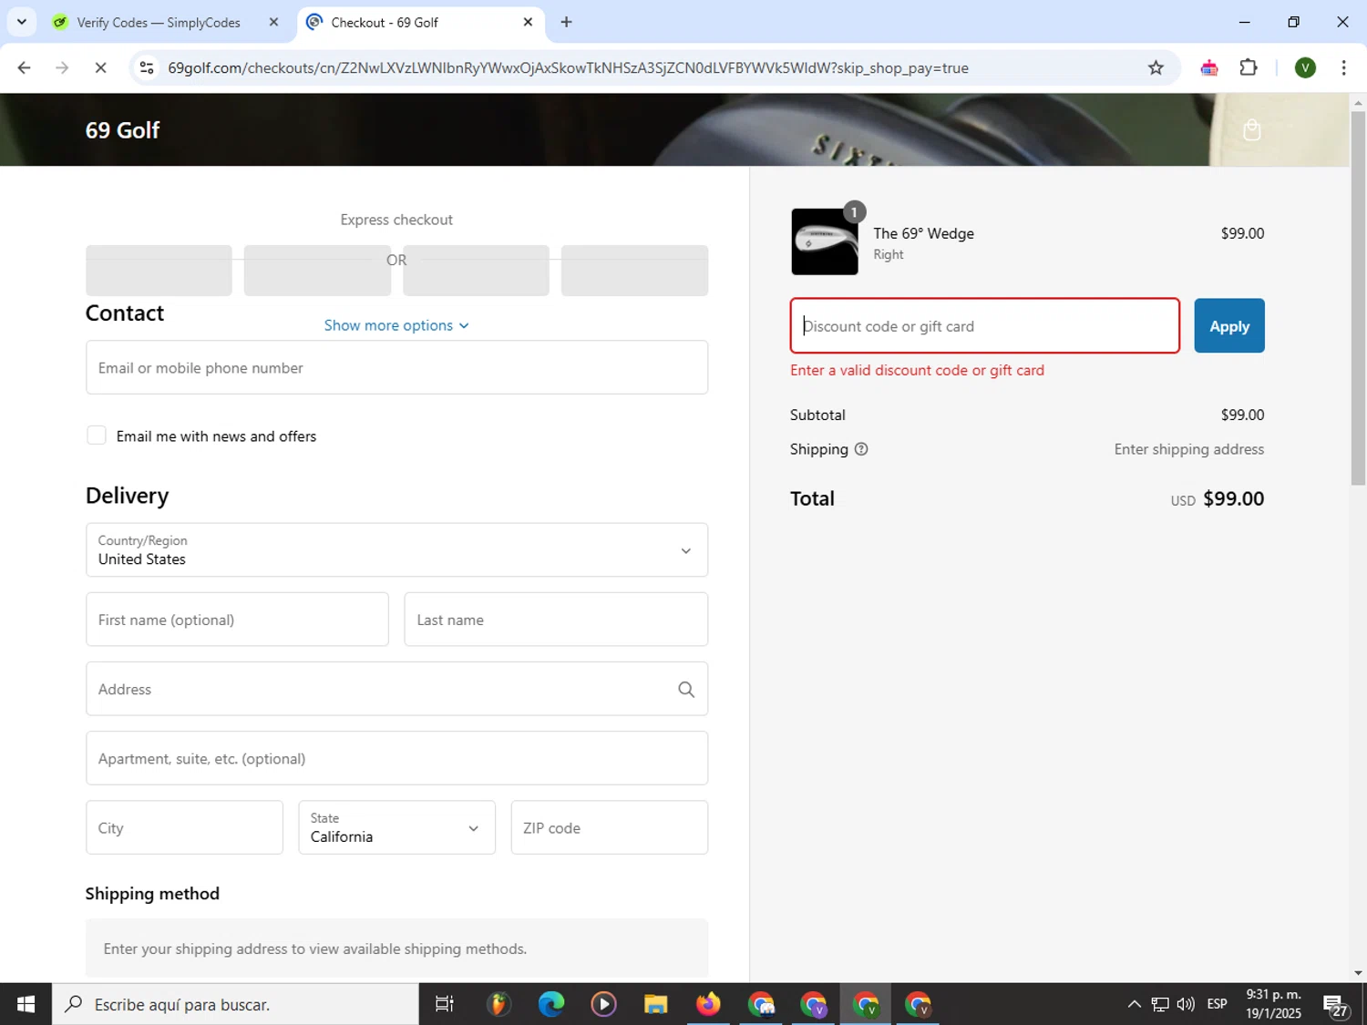Click the fourth Chrome taskbar icon
Image resolution: width=1367 pixels, height=1025 pixels.
(x=919, y=1004)
